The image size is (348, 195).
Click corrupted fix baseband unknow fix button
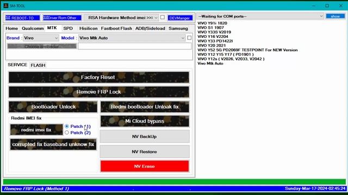point(53,145)
